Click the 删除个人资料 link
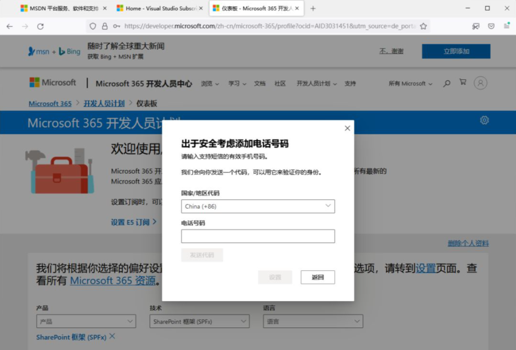The image size is (516, 350). point(468,243)
